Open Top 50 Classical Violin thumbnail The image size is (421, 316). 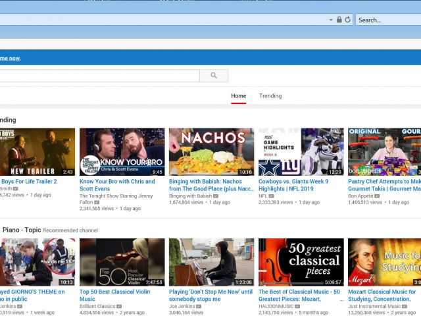click(x=122, y=262)
